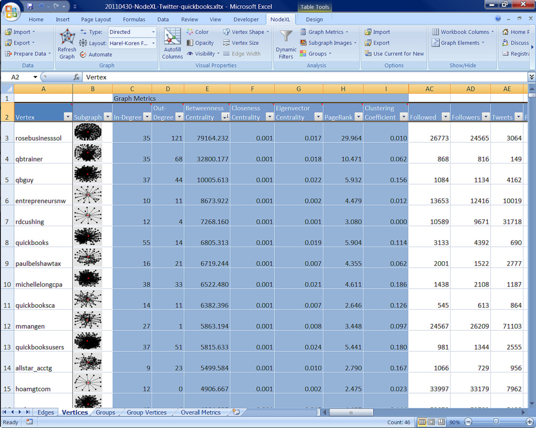
Task: Click the select-all corner cell
Action: (7, 89)
